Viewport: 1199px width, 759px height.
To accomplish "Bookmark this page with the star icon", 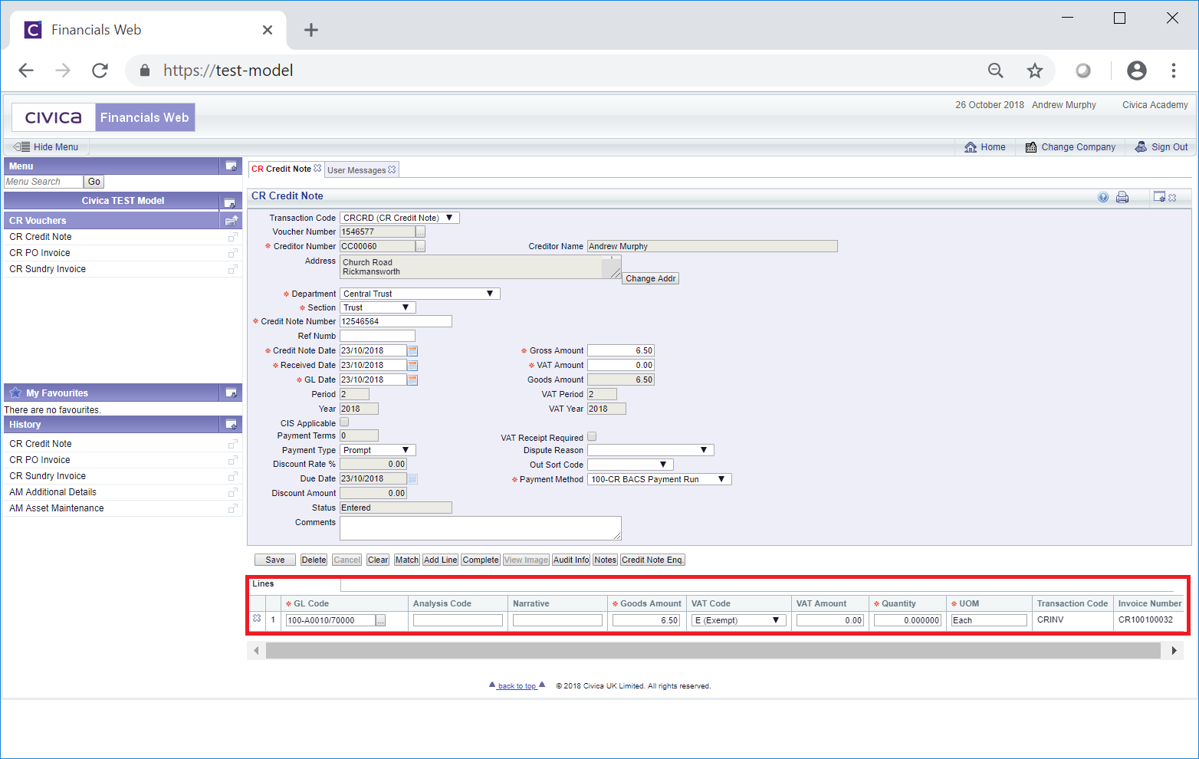I will click(1035, 71).
